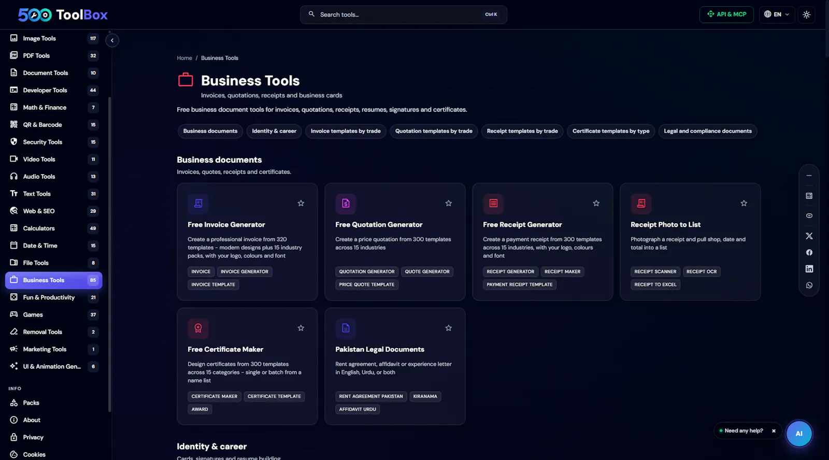Viewport: 829px width, 460px height.
Task: Open QR & Barcode category
Action: 54,125
